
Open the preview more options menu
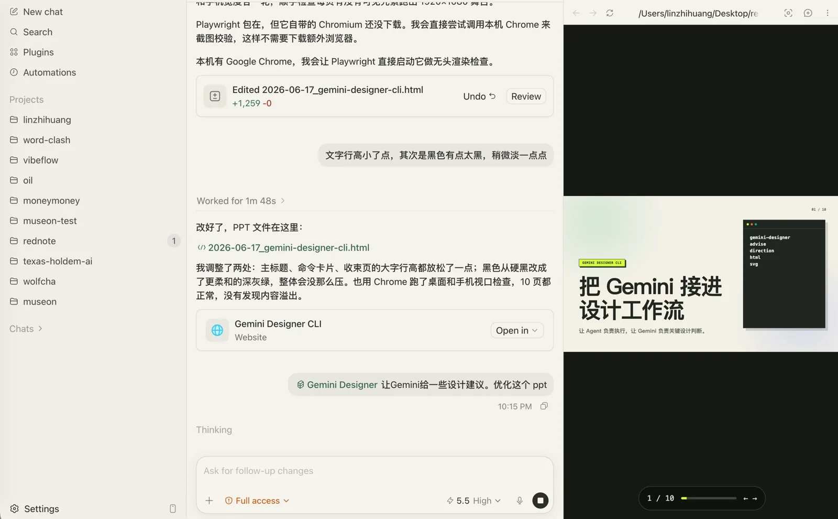click(828, 13)
